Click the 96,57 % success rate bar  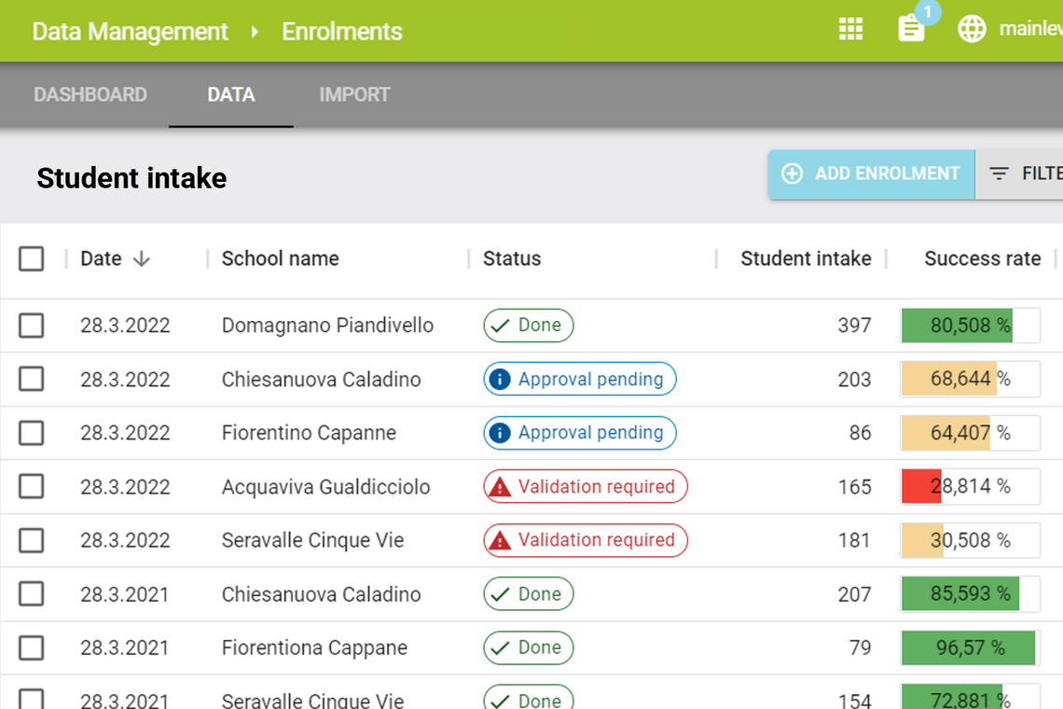click(969, 647)
